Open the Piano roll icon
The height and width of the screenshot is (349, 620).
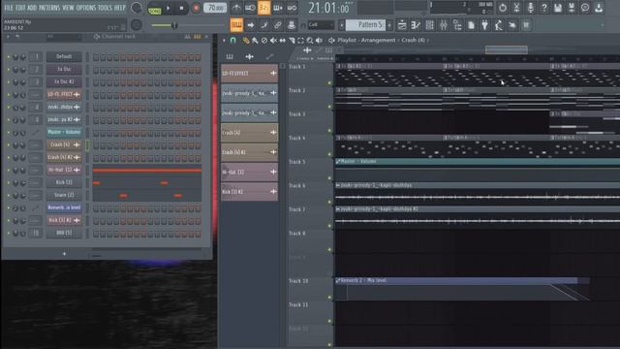(416, 25)
